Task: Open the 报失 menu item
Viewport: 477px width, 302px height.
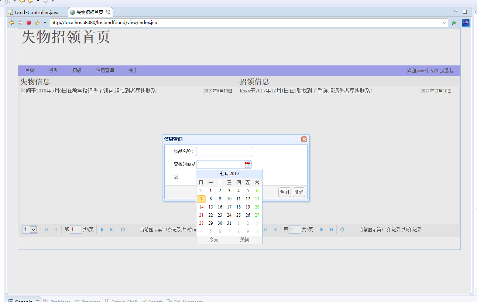Action: tap(53, 70)
